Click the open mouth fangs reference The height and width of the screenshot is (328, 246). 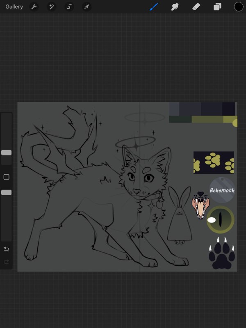tap(200, 205)
